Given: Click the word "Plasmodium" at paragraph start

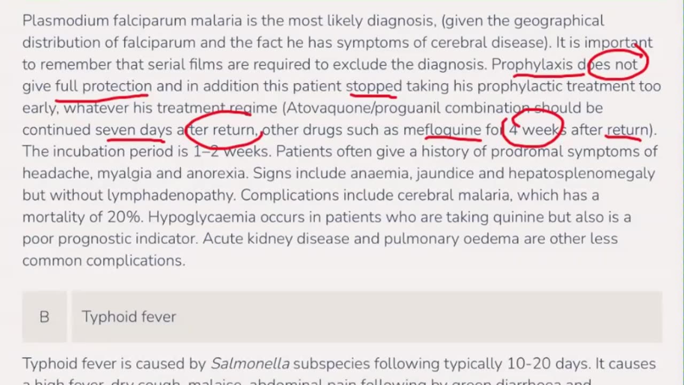Looking at the screenshot, I should (x=65, y=21).
